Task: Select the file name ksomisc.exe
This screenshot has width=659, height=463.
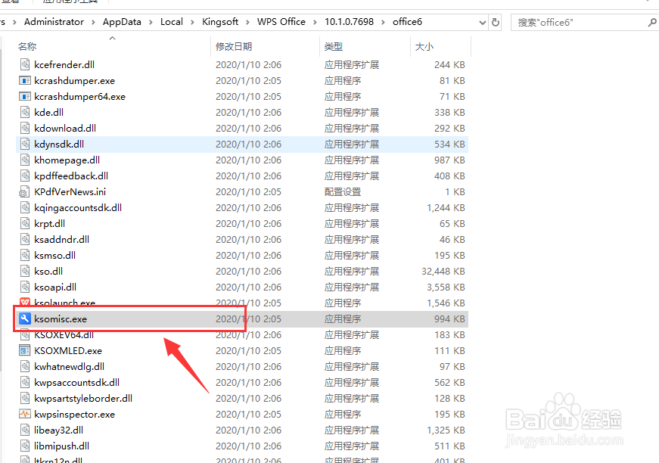Action: pos(61,319)
